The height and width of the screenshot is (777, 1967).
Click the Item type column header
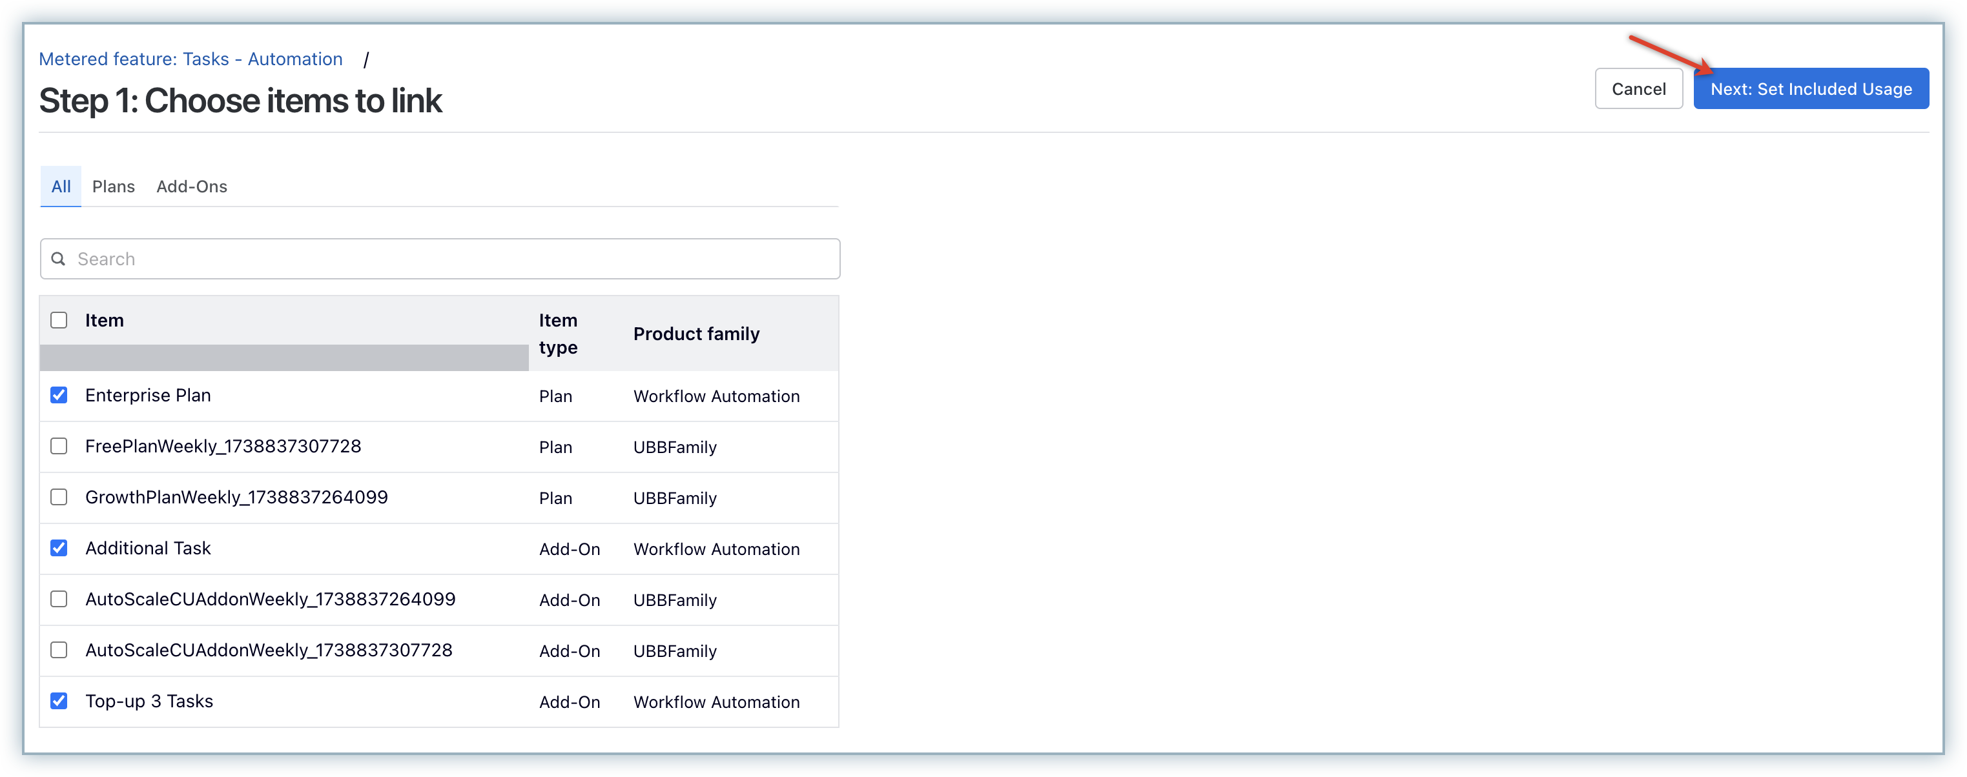[558, 334]
